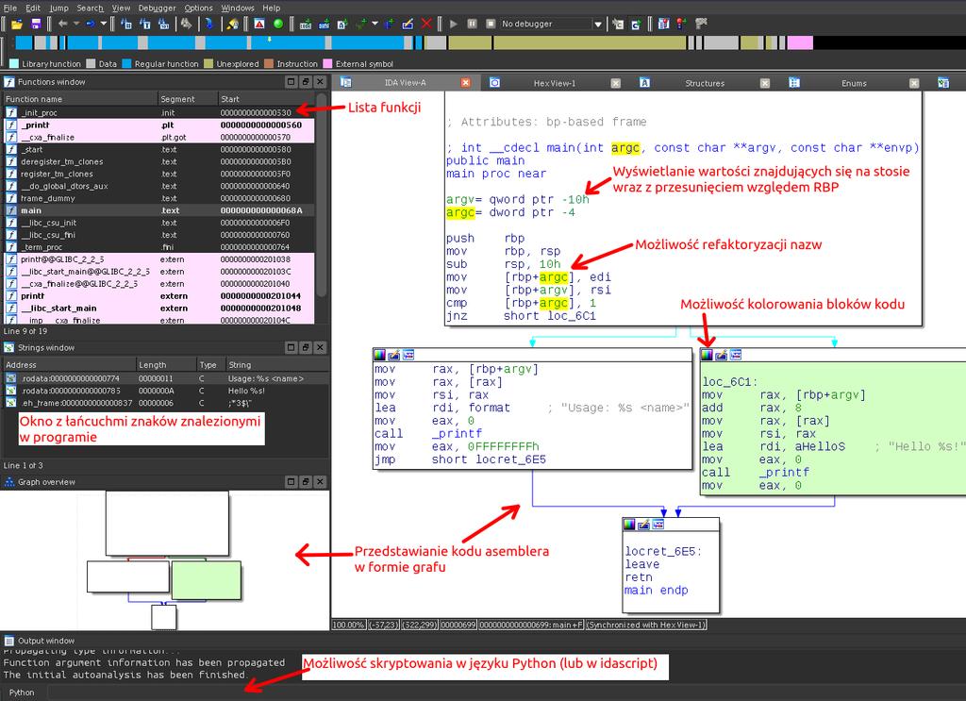Click the Python command-line button
This screenshot has width=966, height=701.
pyautogui.click(x=23, y=693)
